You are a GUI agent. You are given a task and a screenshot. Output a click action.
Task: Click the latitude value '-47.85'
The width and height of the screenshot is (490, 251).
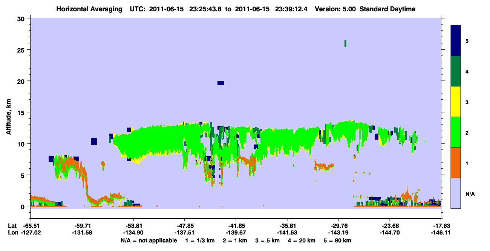pos(184,226)
